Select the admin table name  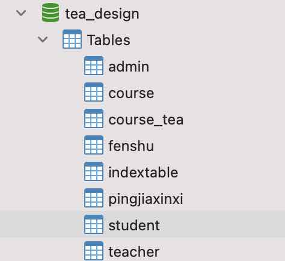tap(129, 67)
